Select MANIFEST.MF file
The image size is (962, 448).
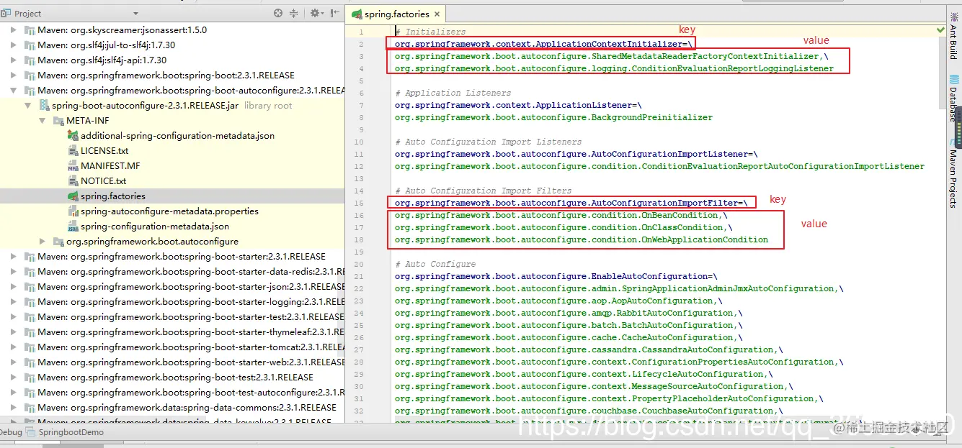pyautogui.click(x=110, y=166)
